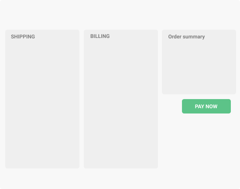Click the blank page header area above the panels

(x=120, y=15)
